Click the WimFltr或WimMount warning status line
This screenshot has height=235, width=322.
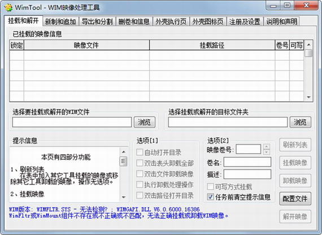click(x=119, y=215)
